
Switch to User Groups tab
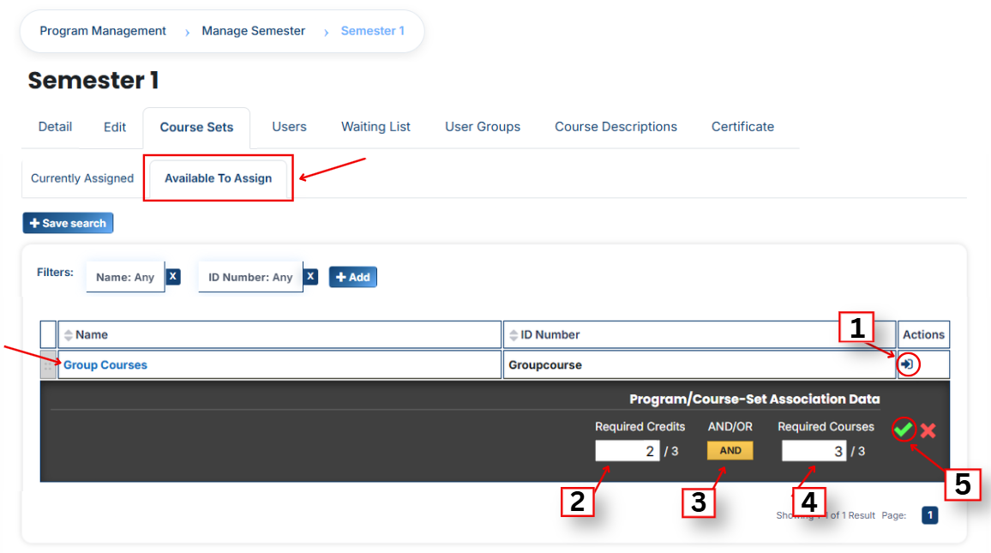(x=483, y=127)
